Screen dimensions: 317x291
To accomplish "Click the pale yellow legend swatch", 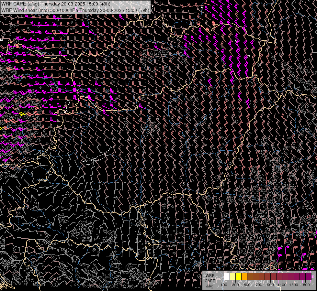I will pyautogui.click(x=233, y=277).
